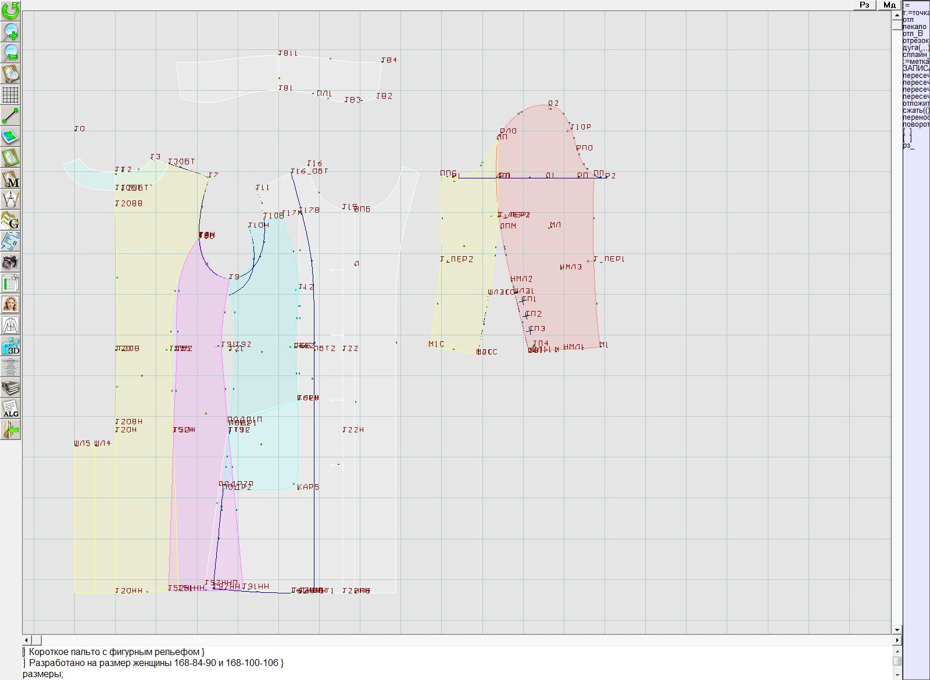Select 'сплайн' in the command list
Image resolution: width=930 pixels, height=680 pixels.
[x=915, y=55]
